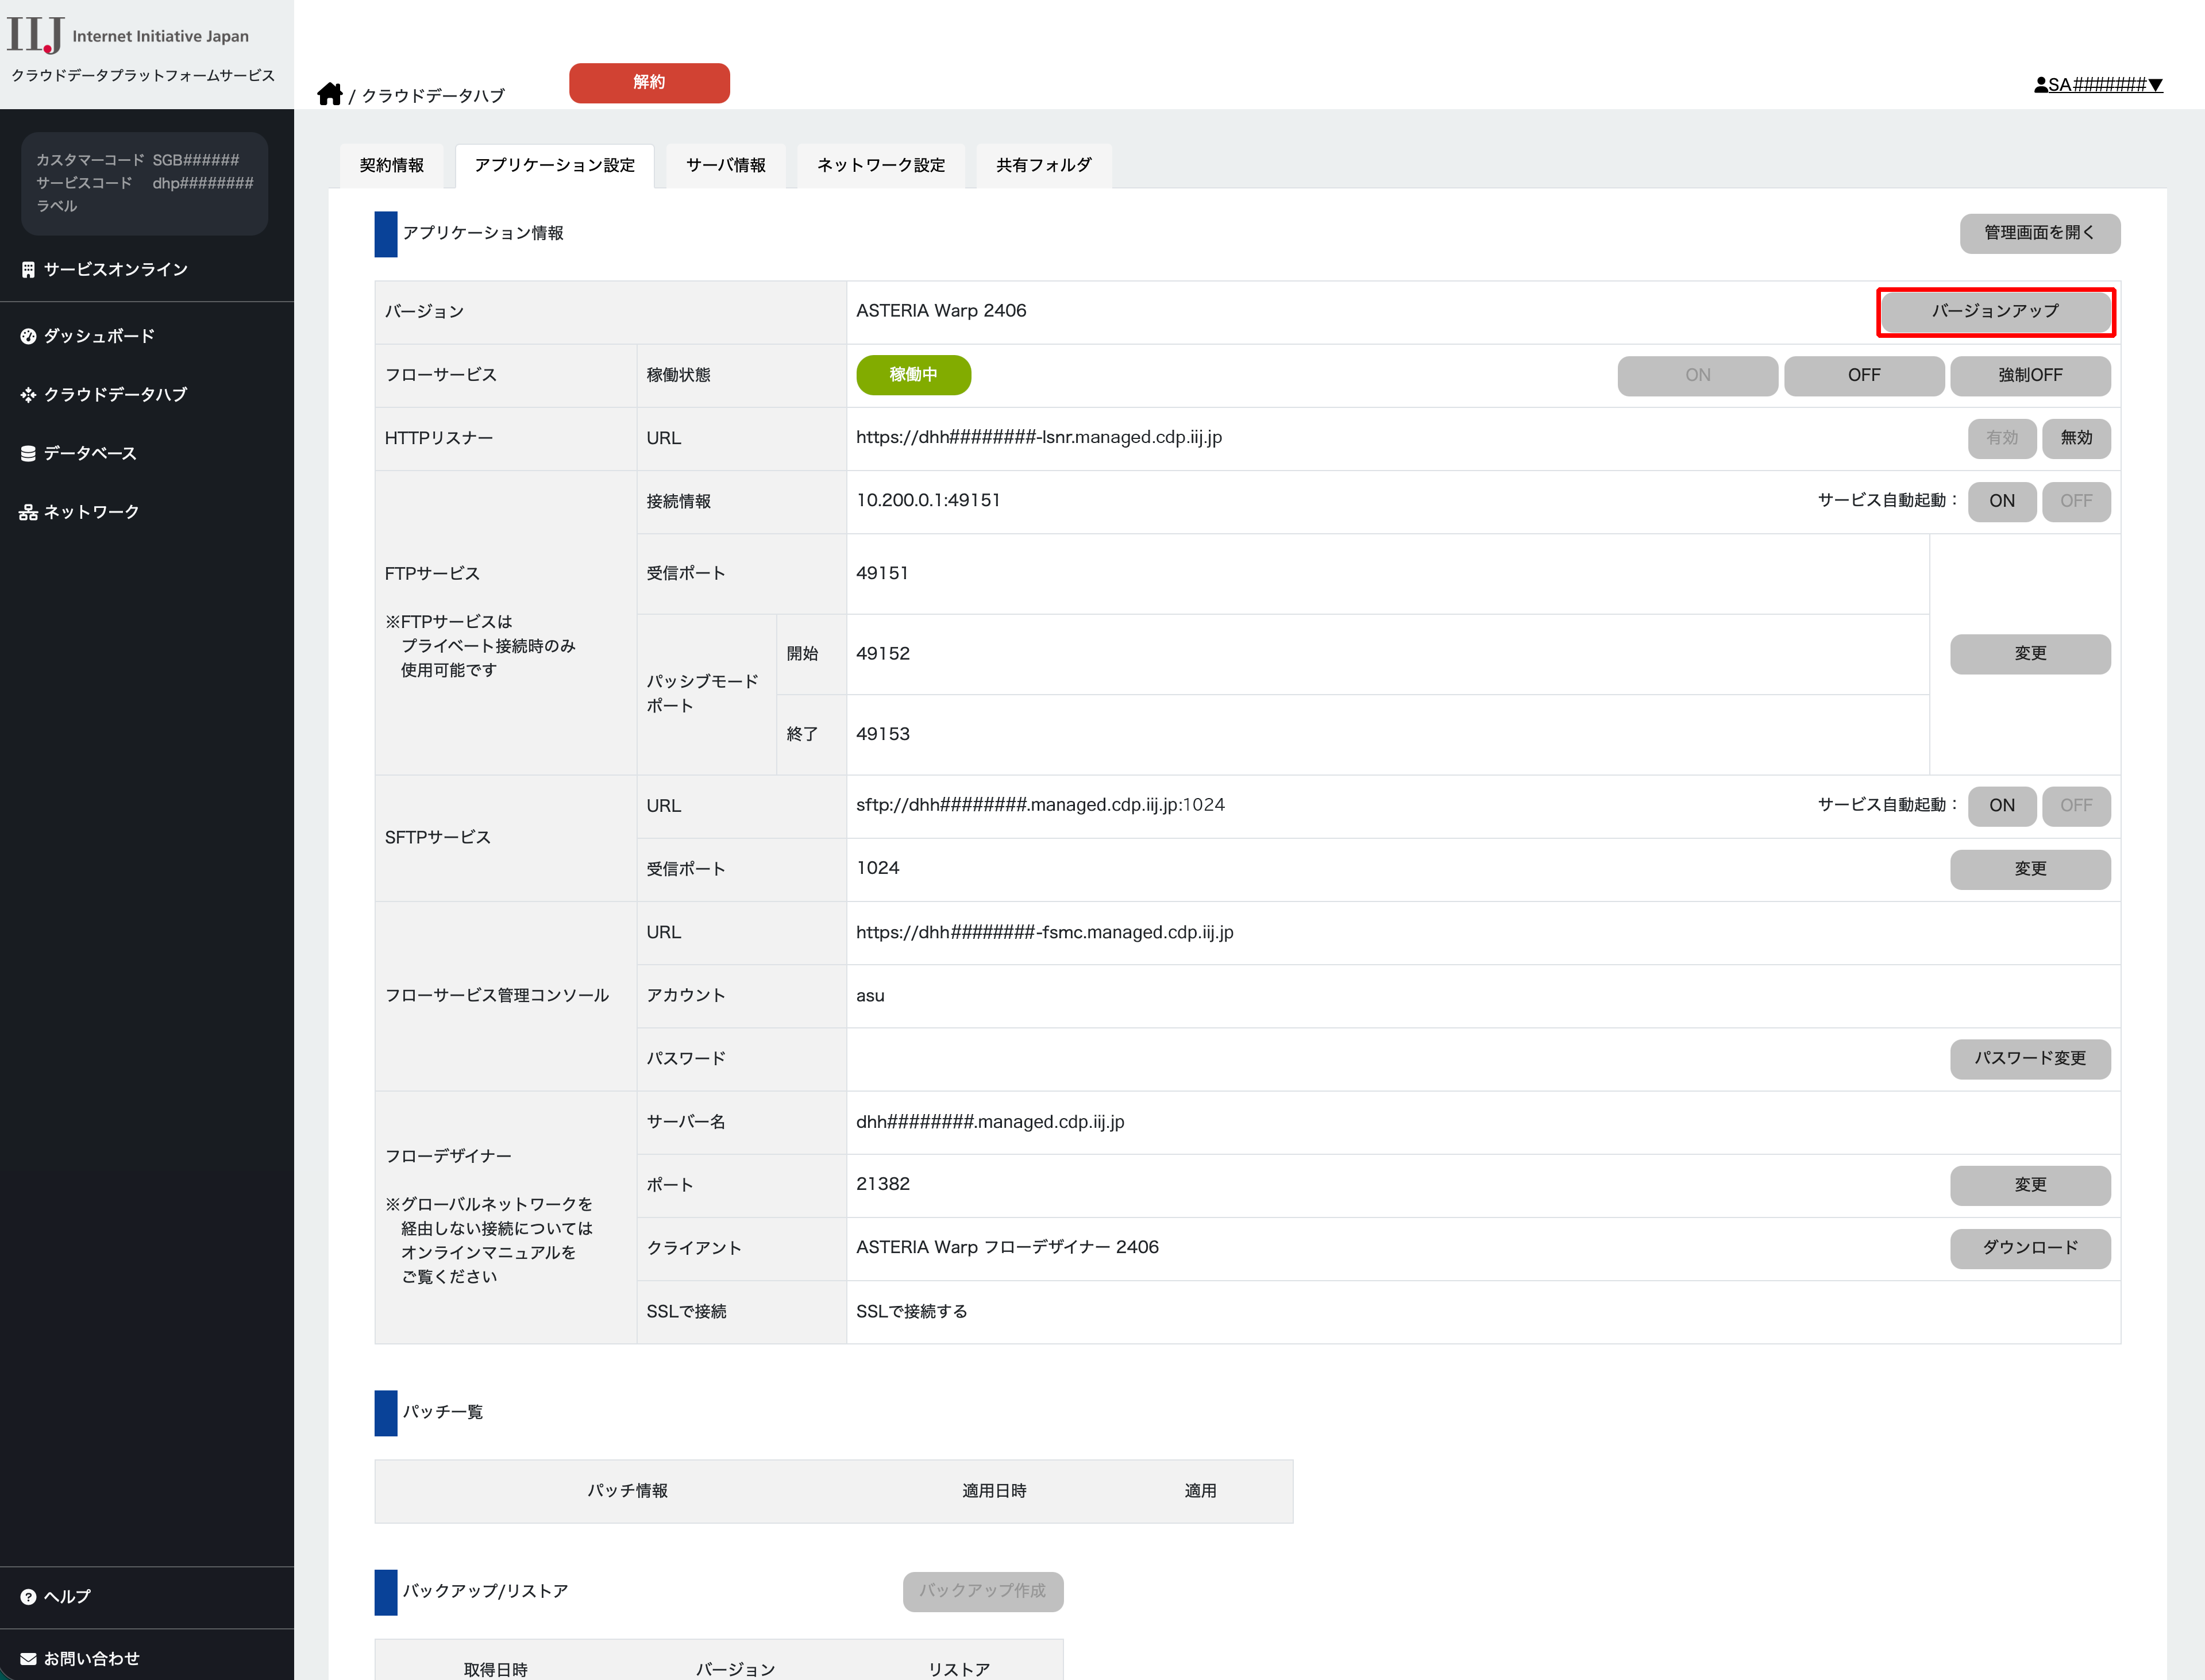
Task: Disable FTP service auto-start with OFF
Action: click(x=2075, y=501)
